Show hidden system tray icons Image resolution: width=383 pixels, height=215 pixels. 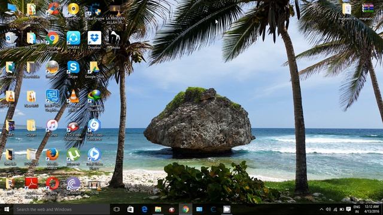click(321, 209)
